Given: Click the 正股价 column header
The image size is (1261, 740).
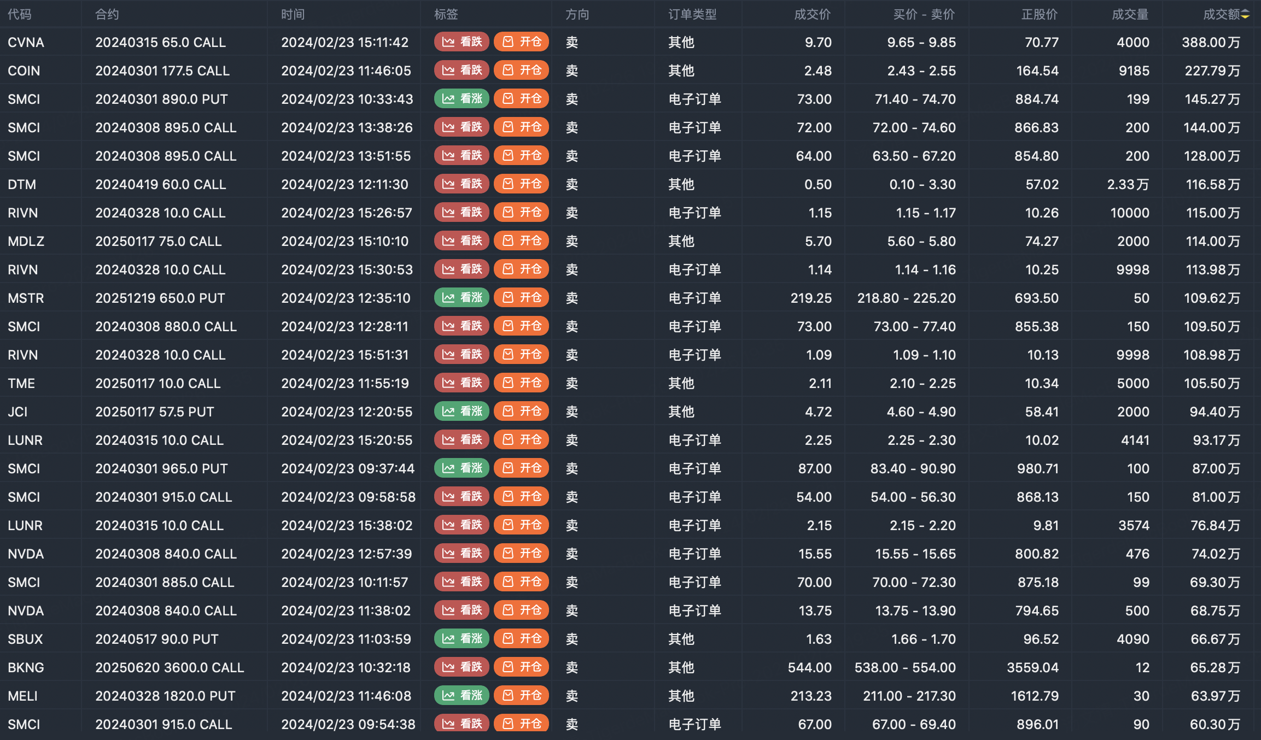Looking at the screenshot, I should coord(1039,15).
